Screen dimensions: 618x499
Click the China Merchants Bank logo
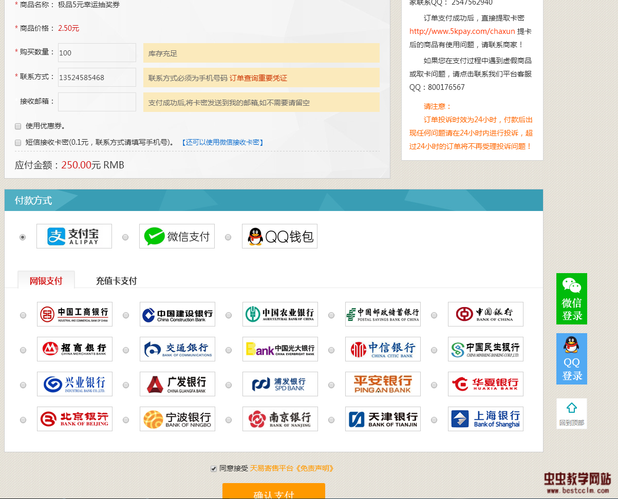[74, 349]
